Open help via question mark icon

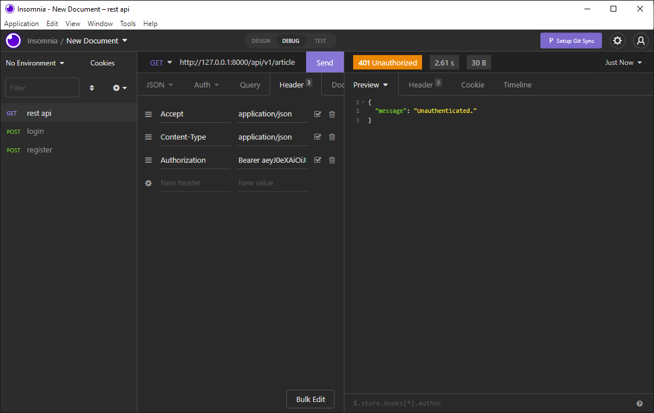(x=640, y=403)
